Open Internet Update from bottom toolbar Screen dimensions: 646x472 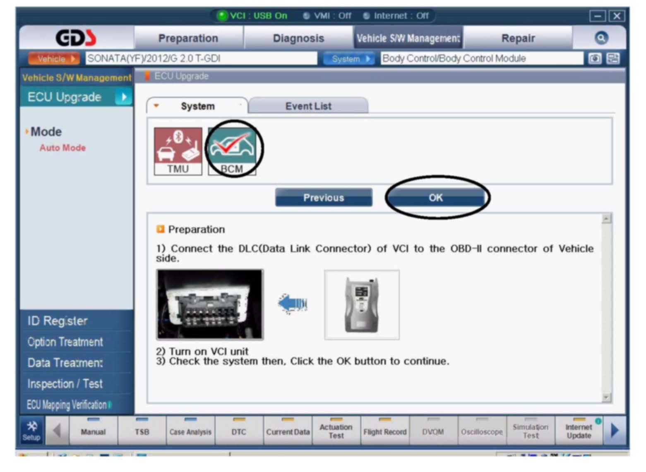579,431
